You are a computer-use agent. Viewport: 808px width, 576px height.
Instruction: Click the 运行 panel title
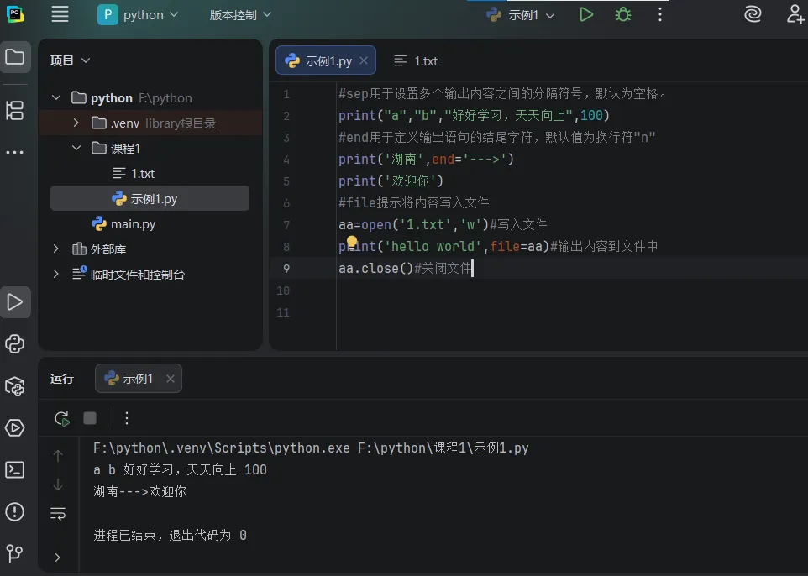tap(62, 379)
